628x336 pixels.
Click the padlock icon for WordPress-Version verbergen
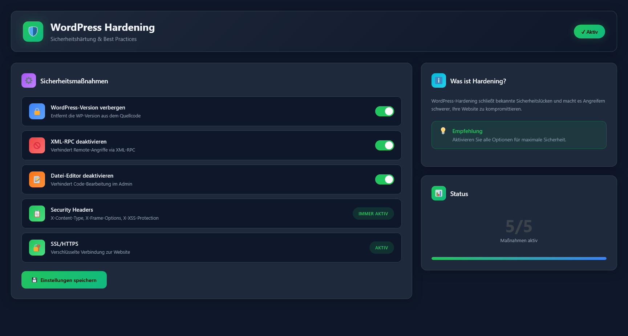[x=37, y=111]
